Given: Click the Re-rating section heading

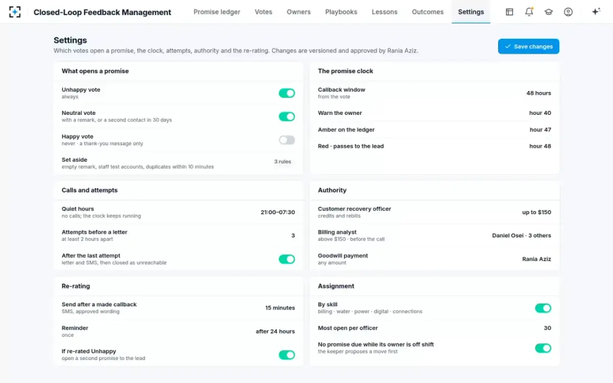Looking at the screenshot, I should 76,286.
